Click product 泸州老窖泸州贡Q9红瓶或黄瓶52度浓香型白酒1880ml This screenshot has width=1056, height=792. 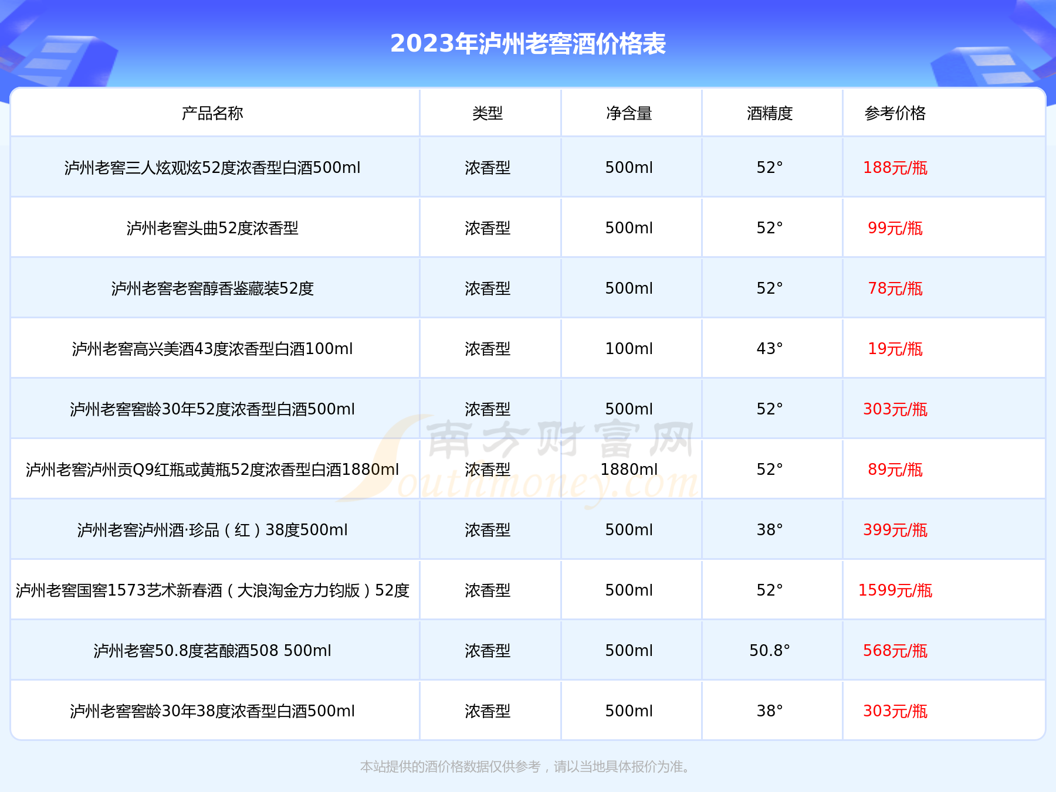pyautogui.click(x=212, y=470)
